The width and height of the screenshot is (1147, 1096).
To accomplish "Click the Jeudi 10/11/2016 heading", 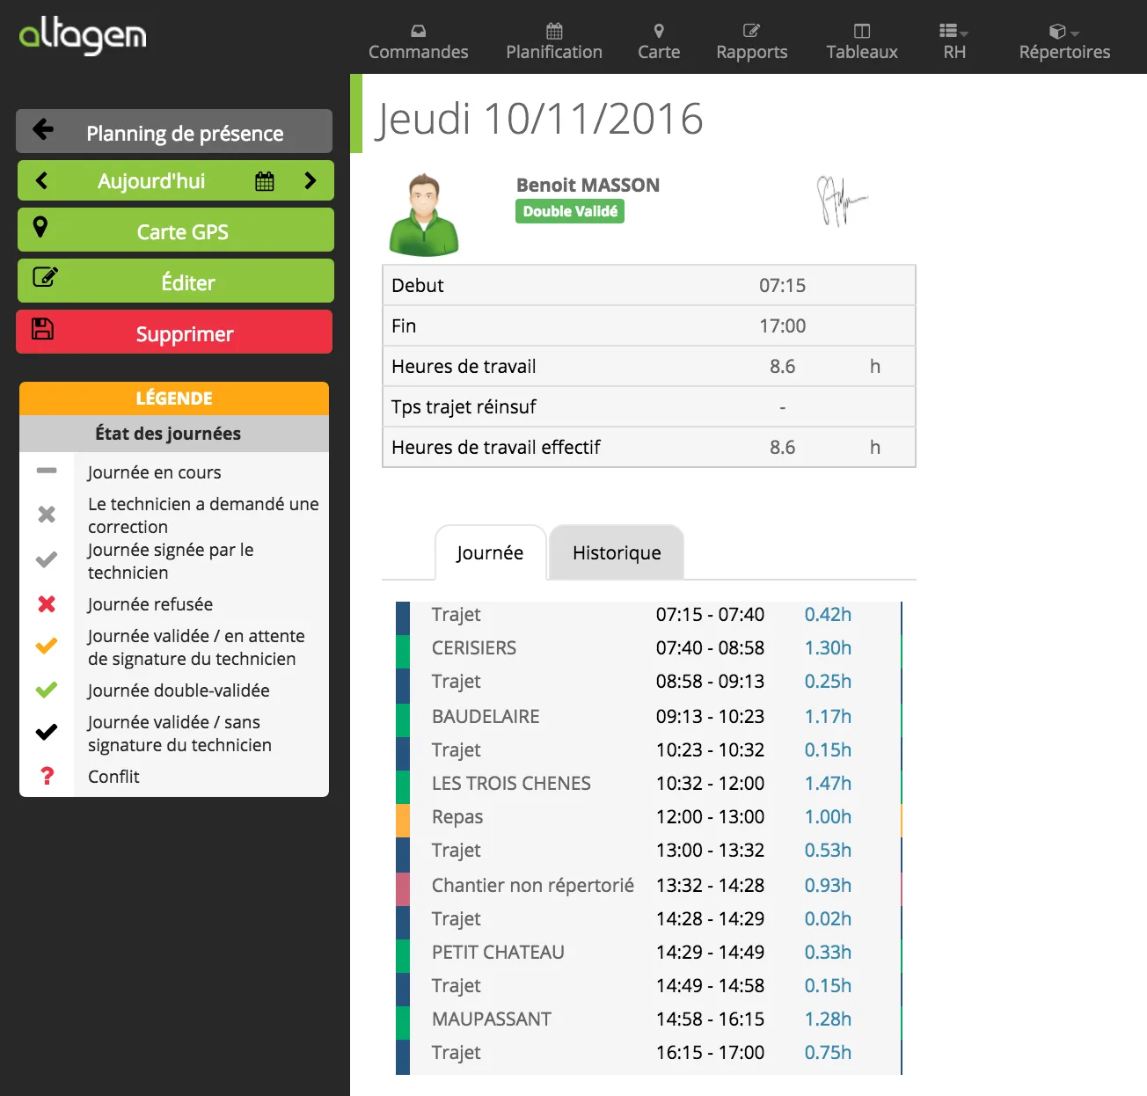I will 539,119.
